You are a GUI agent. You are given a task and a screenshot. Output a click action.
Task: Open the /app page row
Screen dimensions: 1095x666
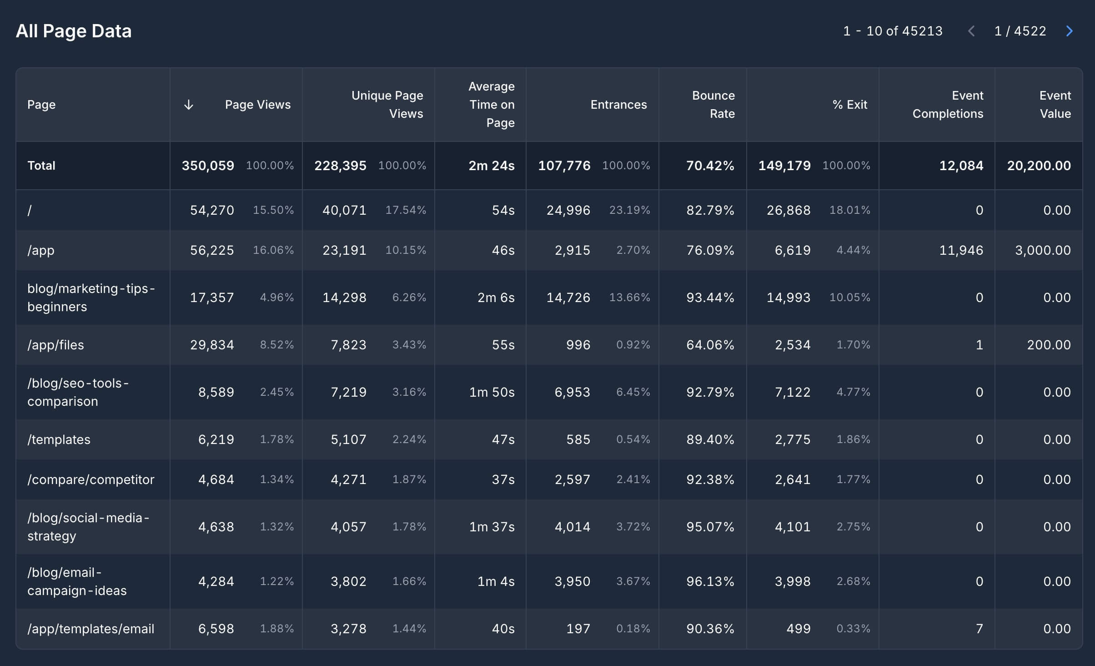(x=41, y=250)
